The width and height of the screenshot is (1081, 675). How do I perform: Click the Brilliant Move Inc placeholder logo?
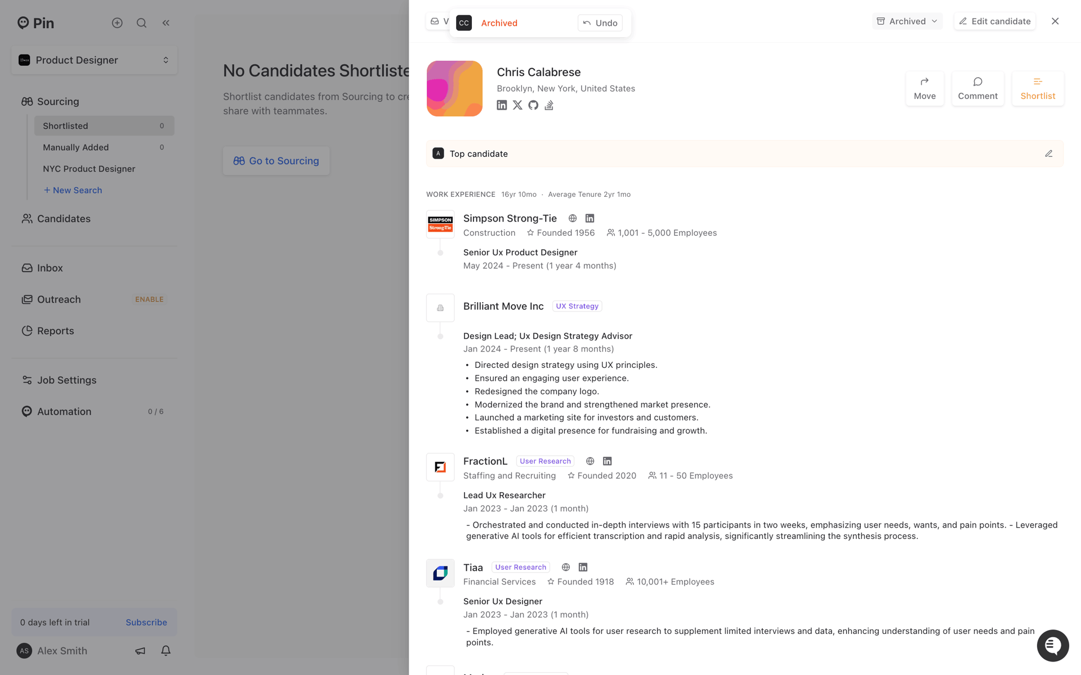click(440, 308)
